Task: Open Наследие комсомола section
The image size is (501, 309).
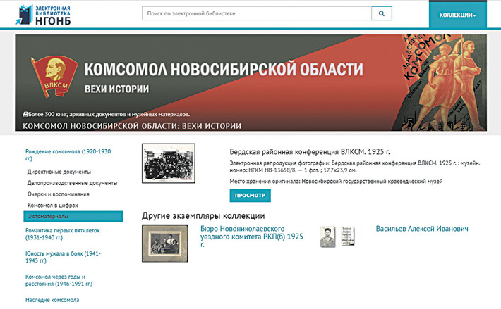Action: pos(52,300)
